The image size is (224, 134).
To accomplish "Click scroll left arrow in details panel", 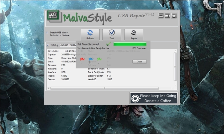I will point(49,88).
